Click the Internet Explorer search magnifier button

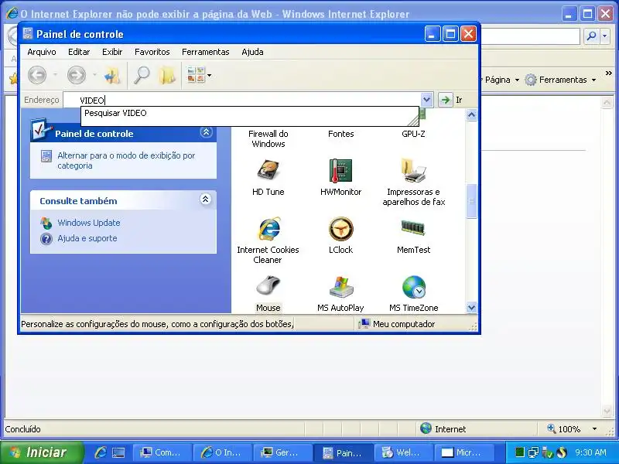click(x=591, y=36)
